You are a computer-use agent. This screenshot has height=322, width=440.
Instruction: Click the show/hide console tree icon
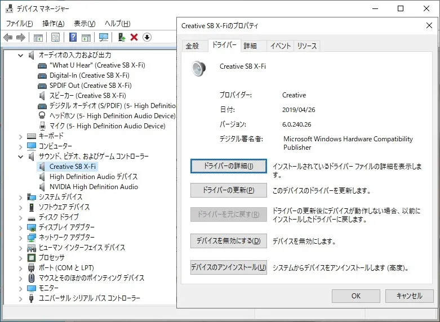point(38,37)
